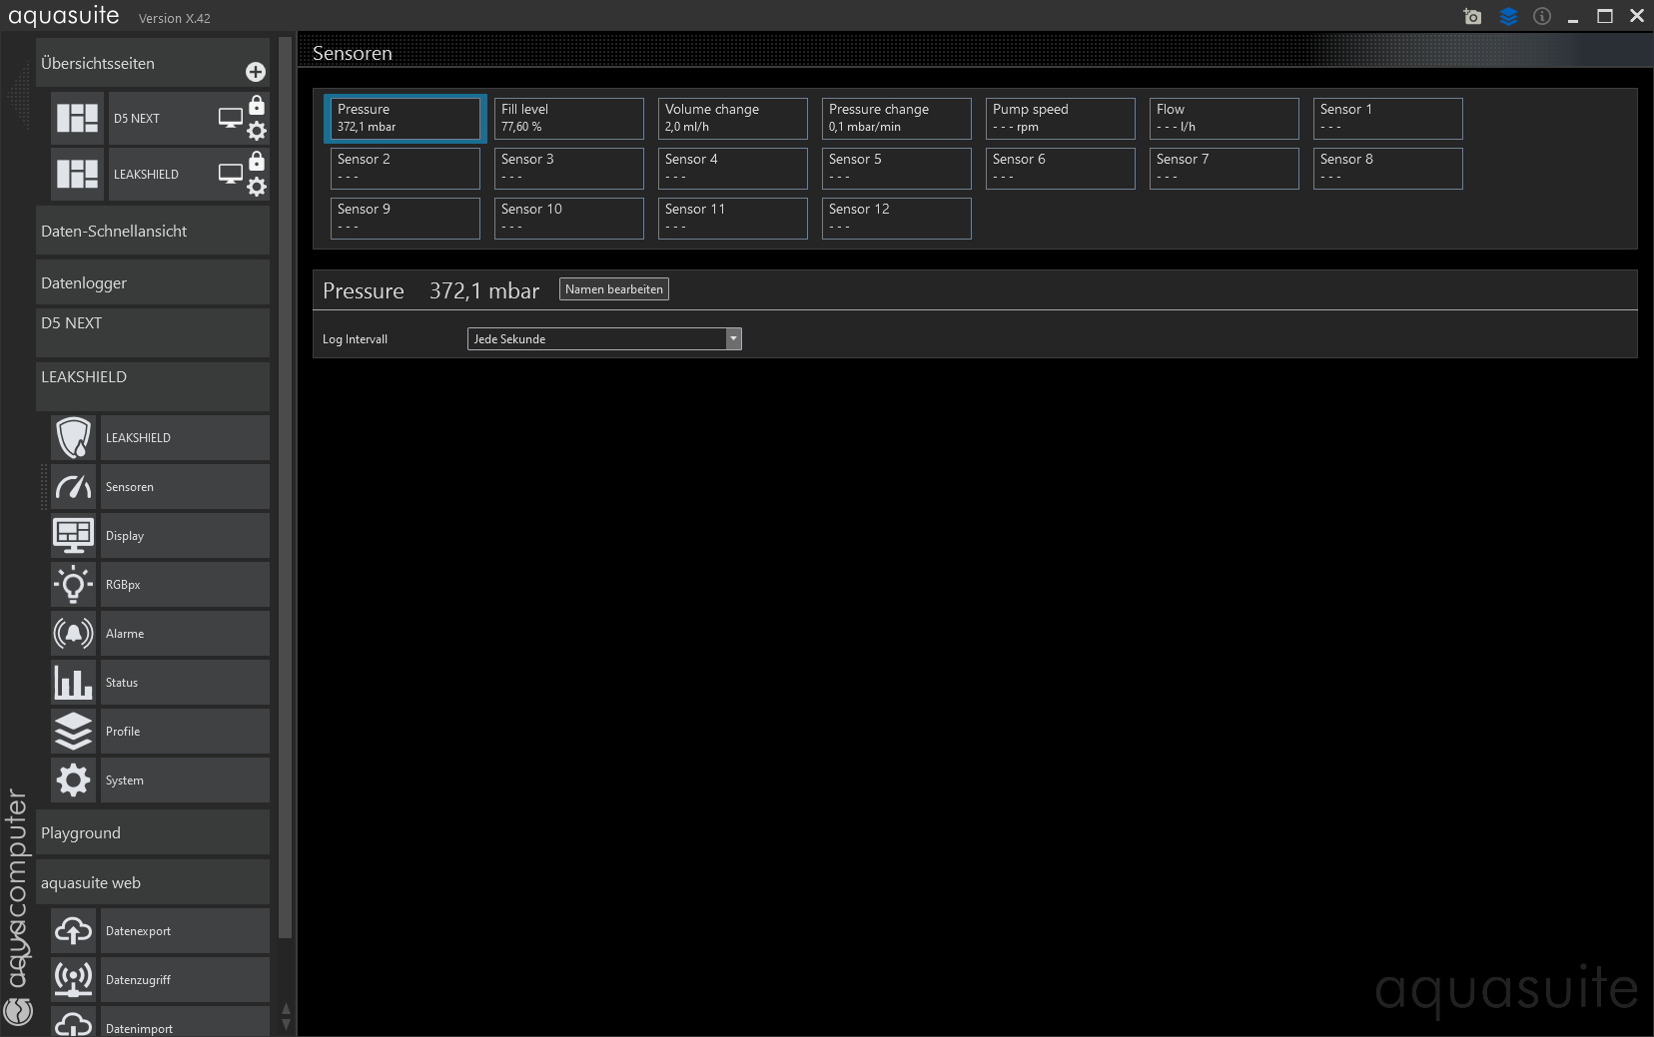Image resolution: width=1654 pixels, height=1037 pixels.
Task: Collapse the aquasuite web section
Action: (153, 882)
